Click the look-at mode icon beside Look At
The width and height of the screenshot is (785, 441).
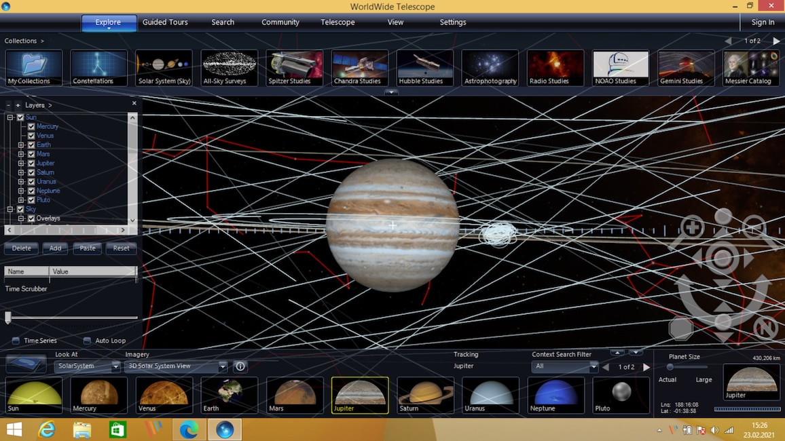pos(26,364)
